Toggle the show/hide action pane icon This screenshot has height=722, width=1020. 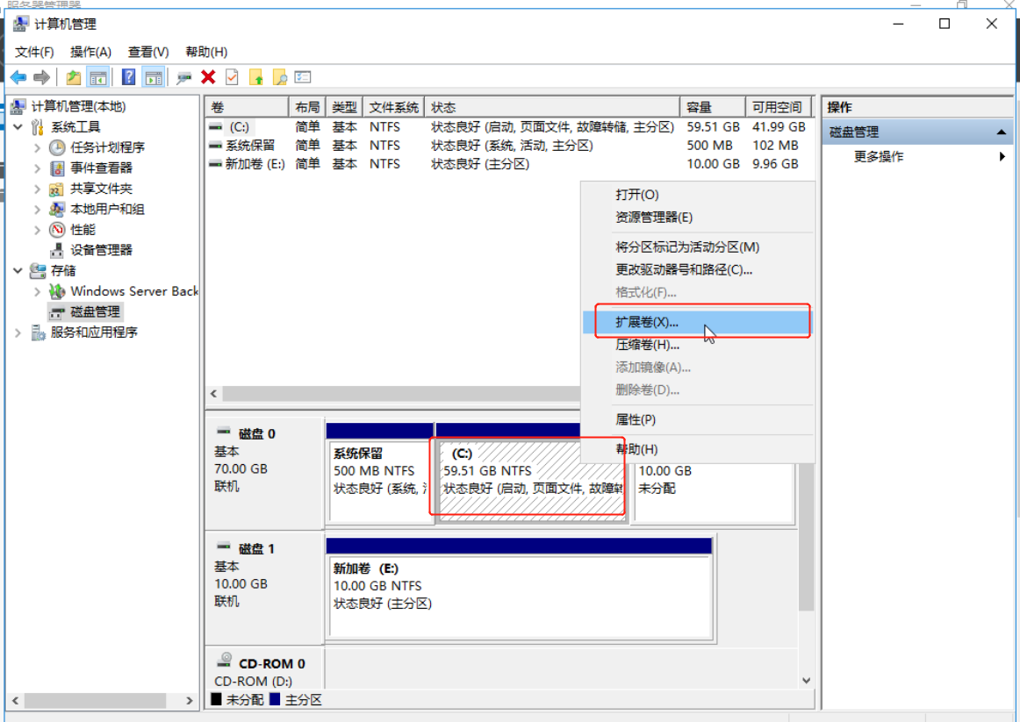[154, 77]
